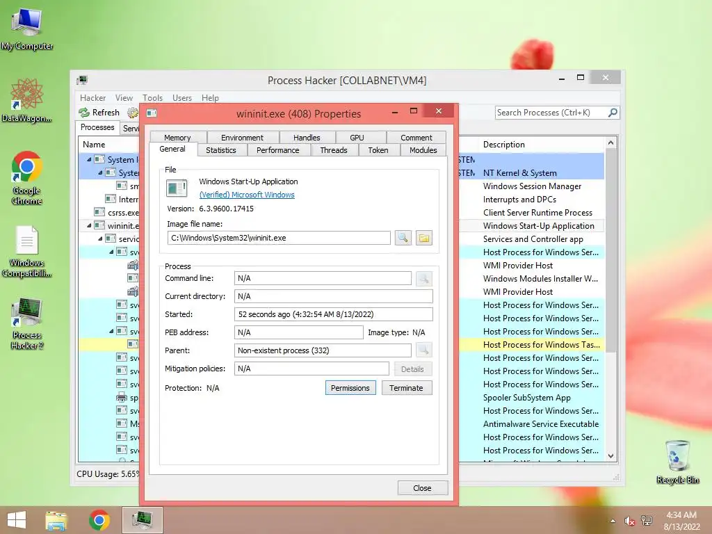The height and width of the screenshot is (534, 712).
Task: Open Windows Compatibility document icon on desktop
Action: pos(27,251)
